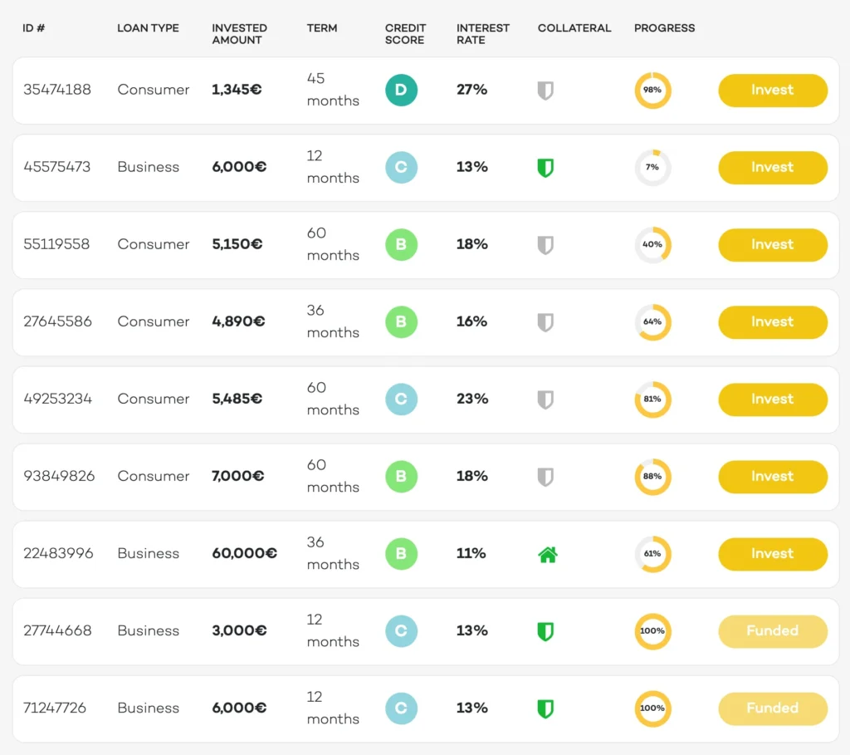Select loan ID 22483996
Image resolution: width=850 pixels, height=755 pixels.
[58, 553]
